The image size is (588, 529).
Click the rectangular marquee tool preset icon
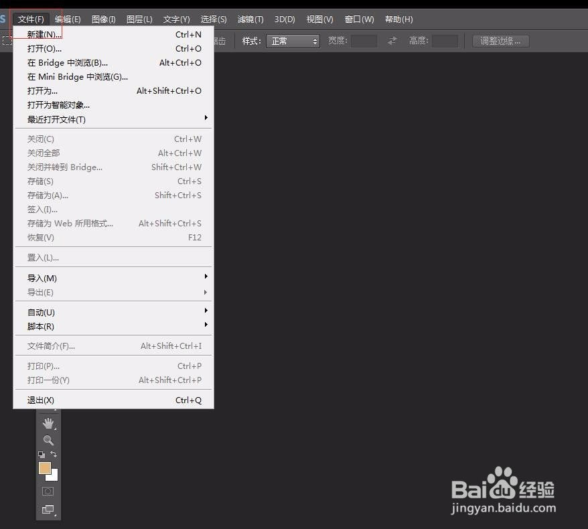click(7, 40)
